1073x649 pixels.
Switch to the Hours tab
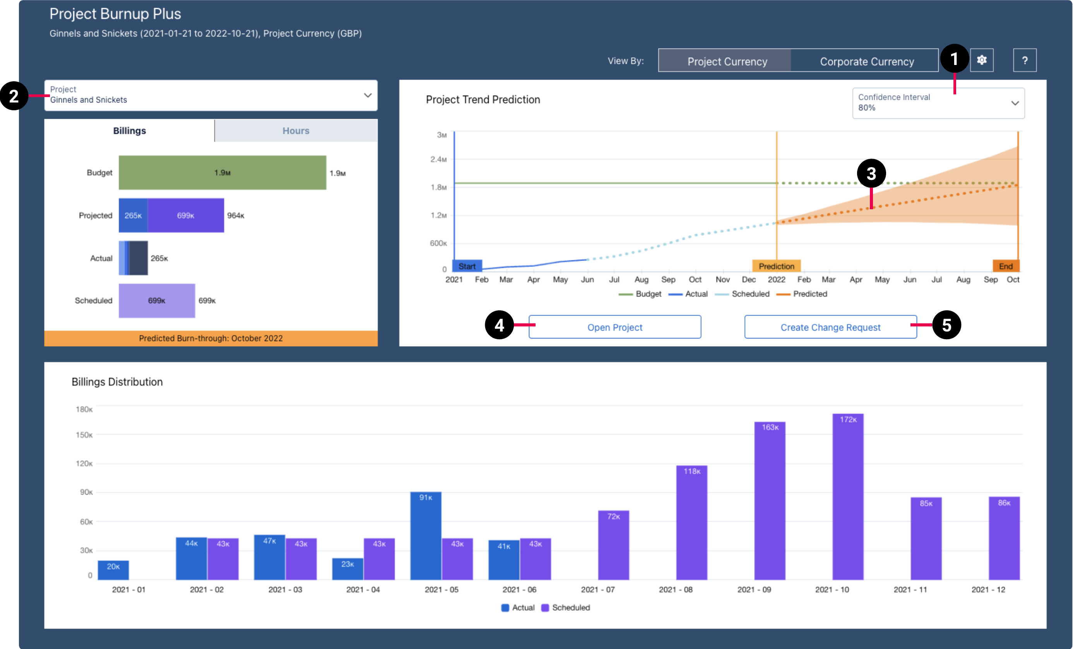(296, 130)
